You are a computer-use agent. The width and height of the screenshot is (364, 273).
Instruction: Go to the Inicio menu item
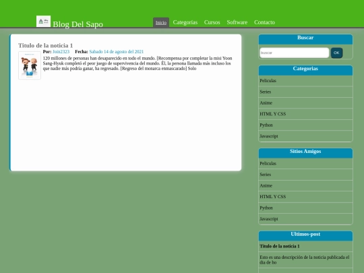click(x=161, y=22)
